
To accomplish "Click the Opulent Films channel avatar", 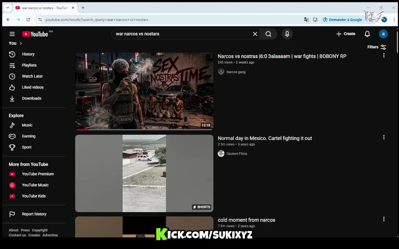I will (x=221, y=154).
